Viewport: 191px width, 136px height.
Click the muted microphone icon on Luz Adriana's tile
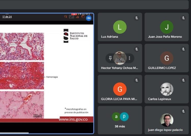pyautogui.click(x=137, y=18)
